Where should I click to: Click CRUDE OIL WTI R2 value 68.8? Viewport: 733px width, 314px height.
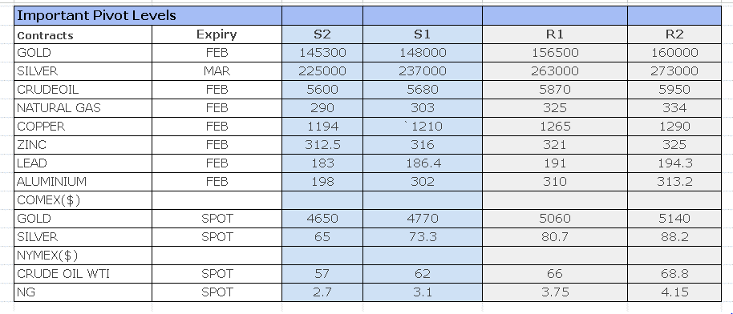coord(674,274)
